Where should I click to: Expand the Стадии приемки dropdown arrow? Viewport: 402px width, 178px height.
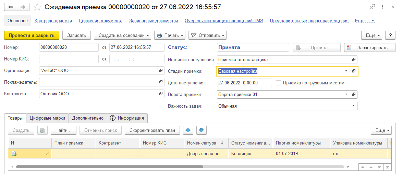click(346, 71)
